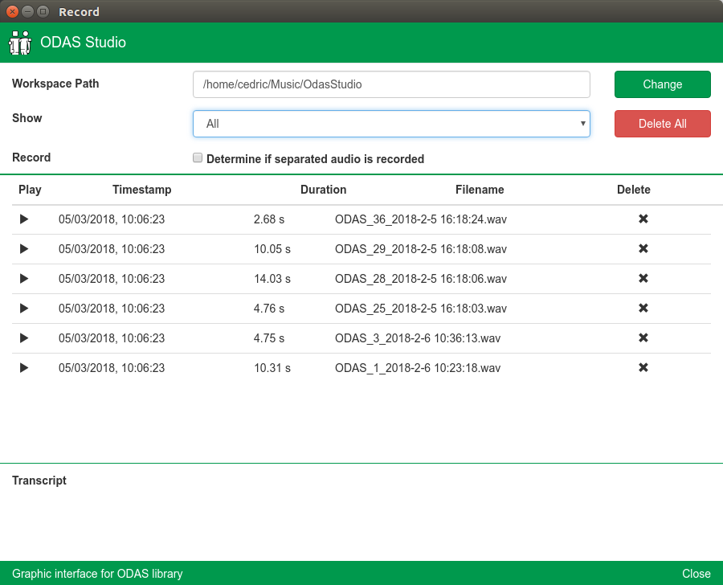The width and height of the screenshot is (723, 585).
Task: Click Graphic interface for ODAS library text
Action: click(x=97, y=574)
